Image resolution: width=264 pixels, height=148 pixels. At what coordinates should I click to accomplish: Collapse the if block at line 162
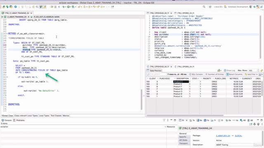[x=7, y=77]
